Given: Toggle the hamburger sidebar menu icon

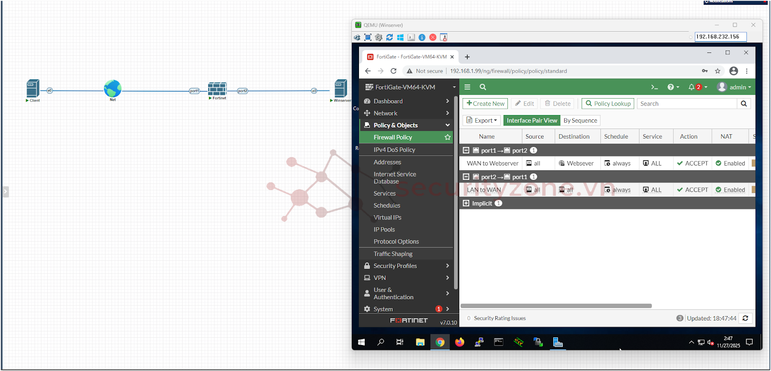Looking at the screenshot, I should [467, 87].
